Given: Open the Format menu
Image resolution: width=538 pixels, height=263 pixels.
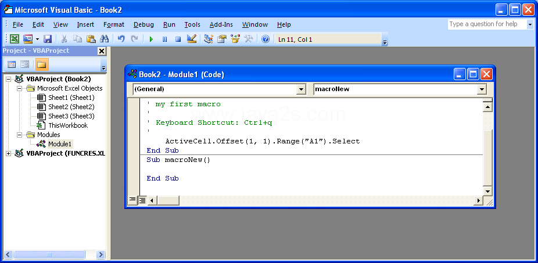Looking at the screenshot, I should (x=113, y=24).
